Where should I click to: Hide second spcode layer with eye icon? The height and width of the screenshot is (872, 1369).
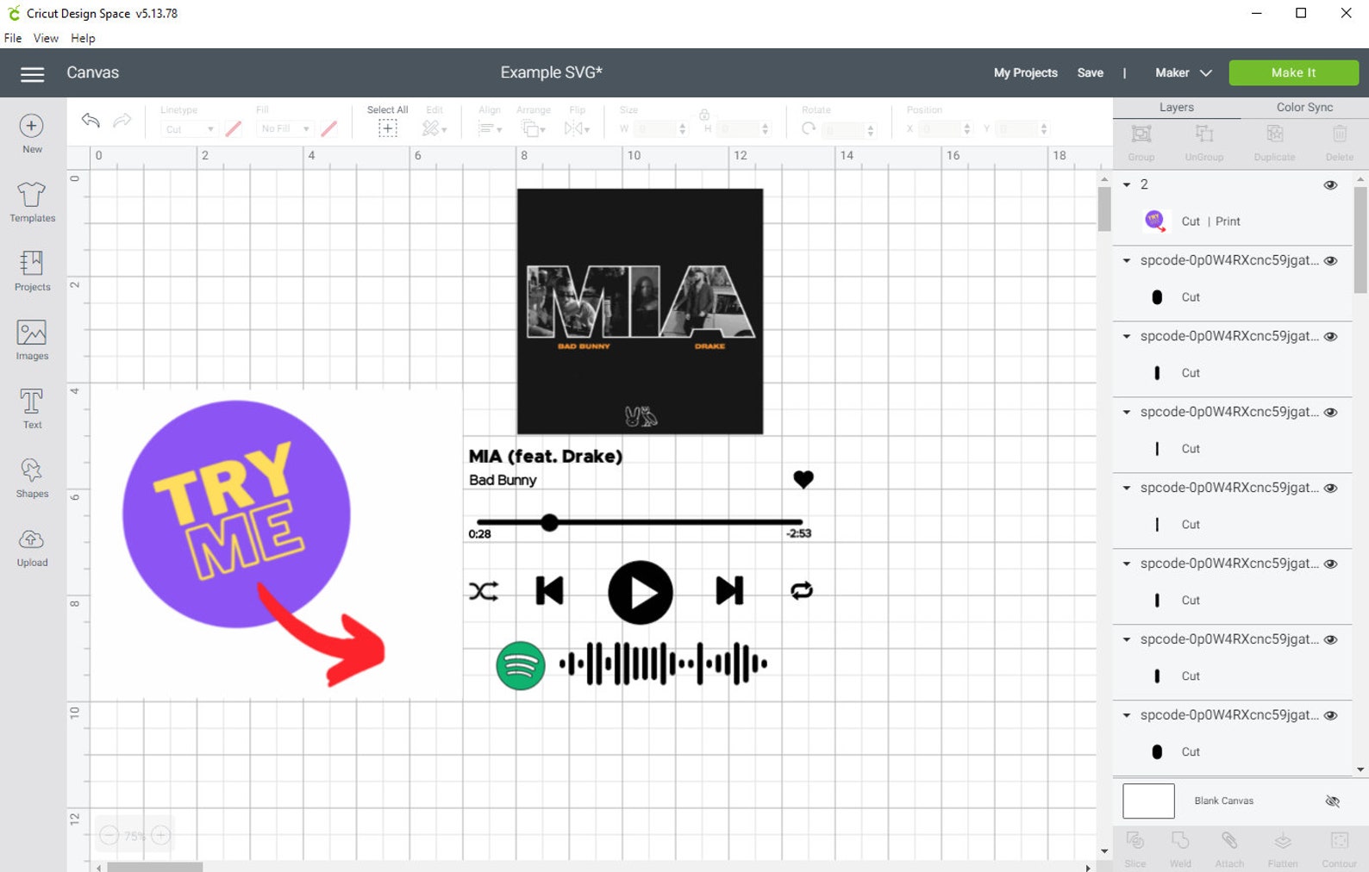(1330, 337)
